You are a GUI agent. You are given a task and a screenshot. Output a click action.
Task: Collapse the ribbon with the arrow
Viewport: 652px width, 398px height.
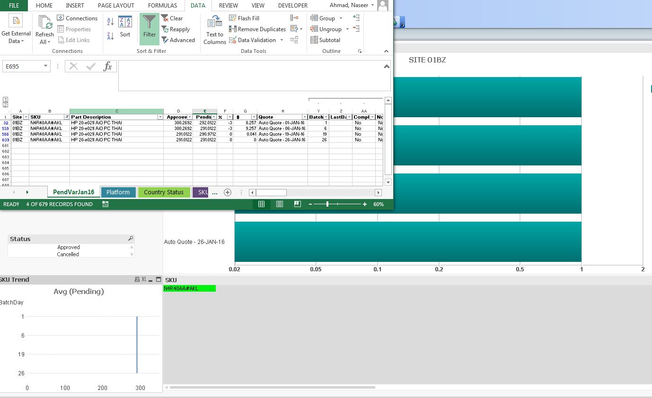[x=386, y=51]
